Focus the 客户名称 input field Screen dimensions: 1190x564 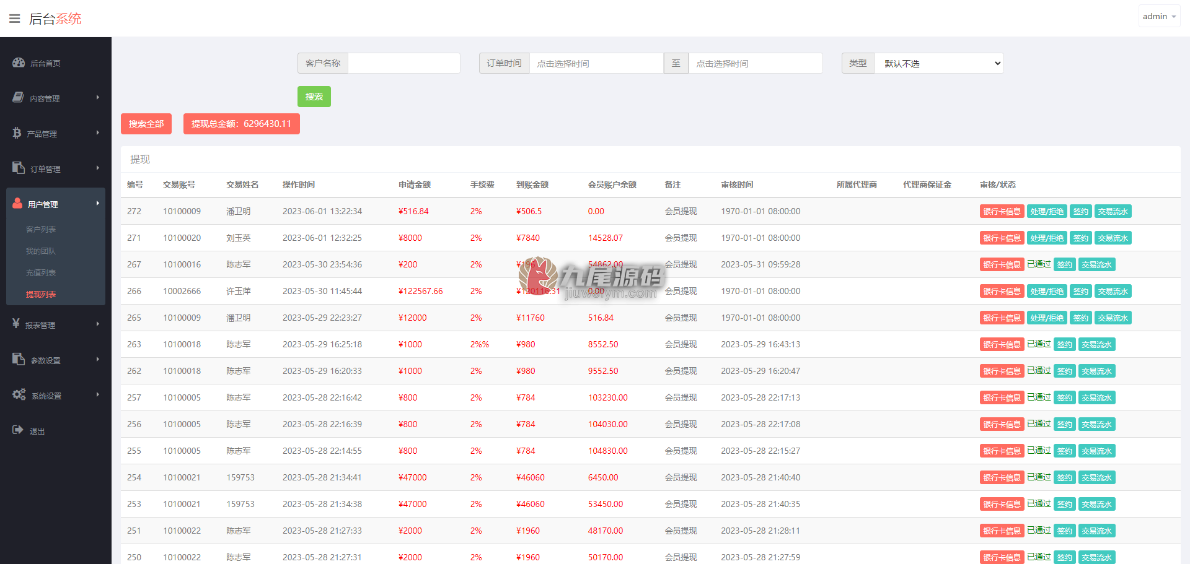[x=404, y=63]
